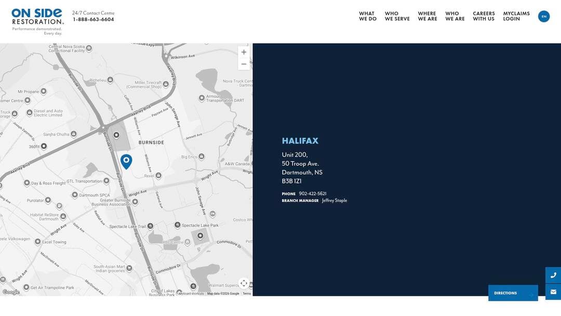Screen dimensions: 561x316
Task: Select the Halifax location pin on the map
Action: click(127, 161)
